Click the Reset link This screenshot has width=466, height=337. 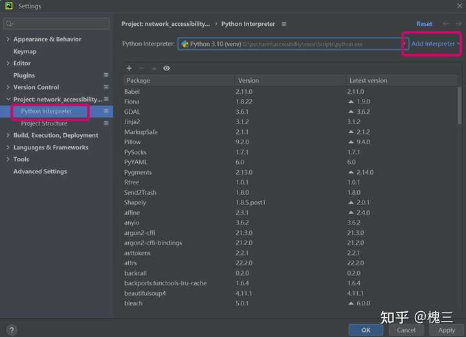[424, 24]
